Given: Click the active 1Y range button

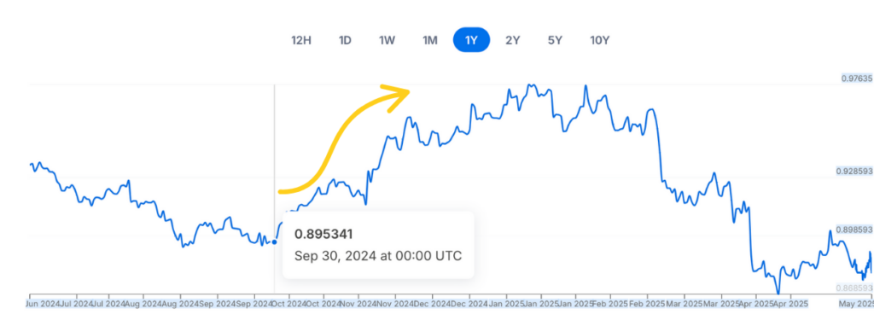Looking at the screenshot, I should click(x=471, y=40).
